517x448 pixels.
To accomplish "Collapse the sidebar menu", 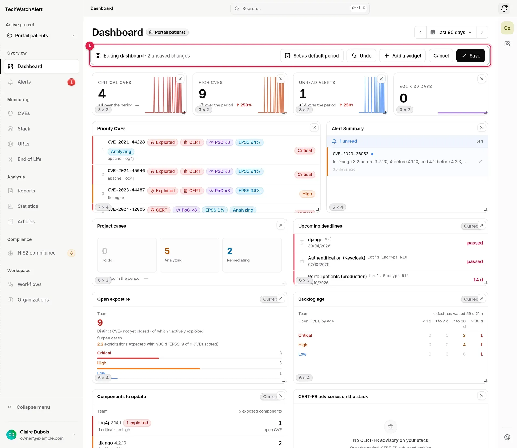I will [x=29, y=407].
